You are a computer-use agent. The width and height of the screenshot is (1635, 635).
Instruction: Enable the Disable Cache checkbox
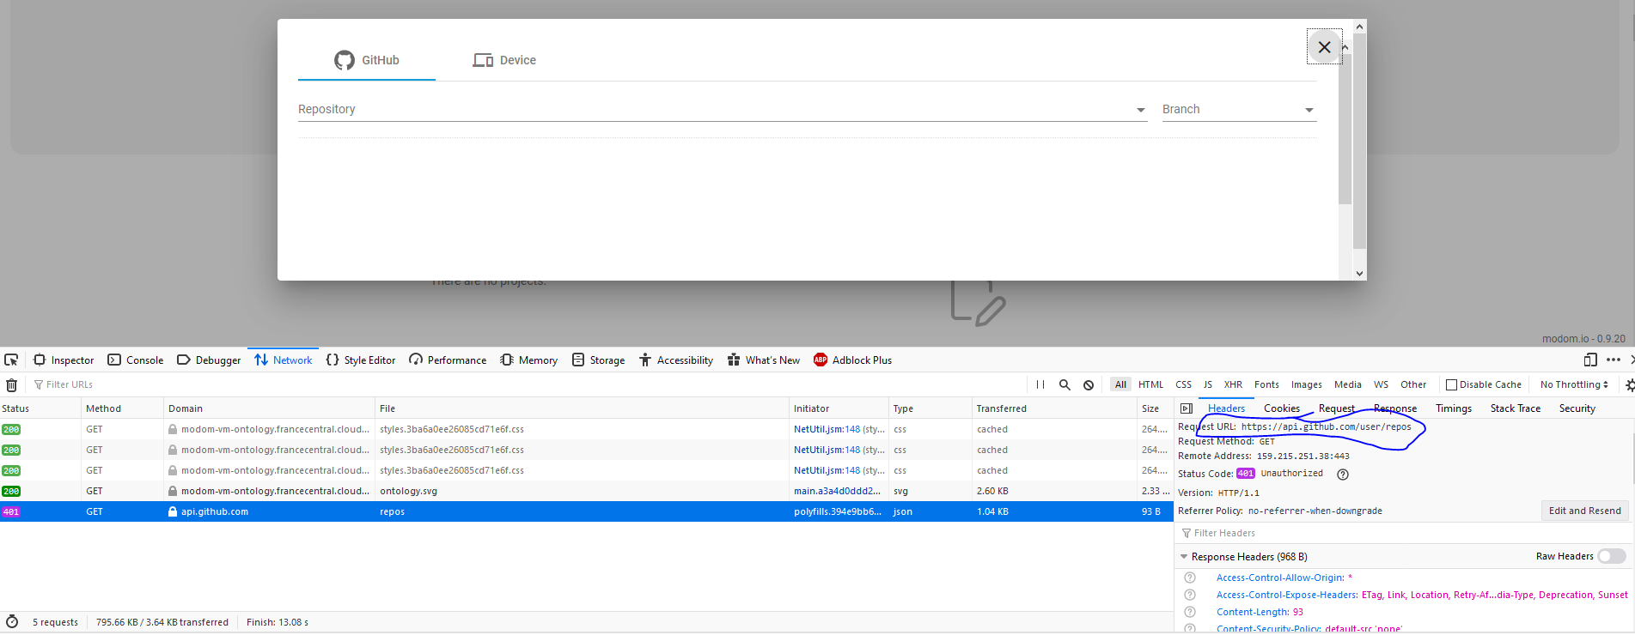[x=1451, y=384]
